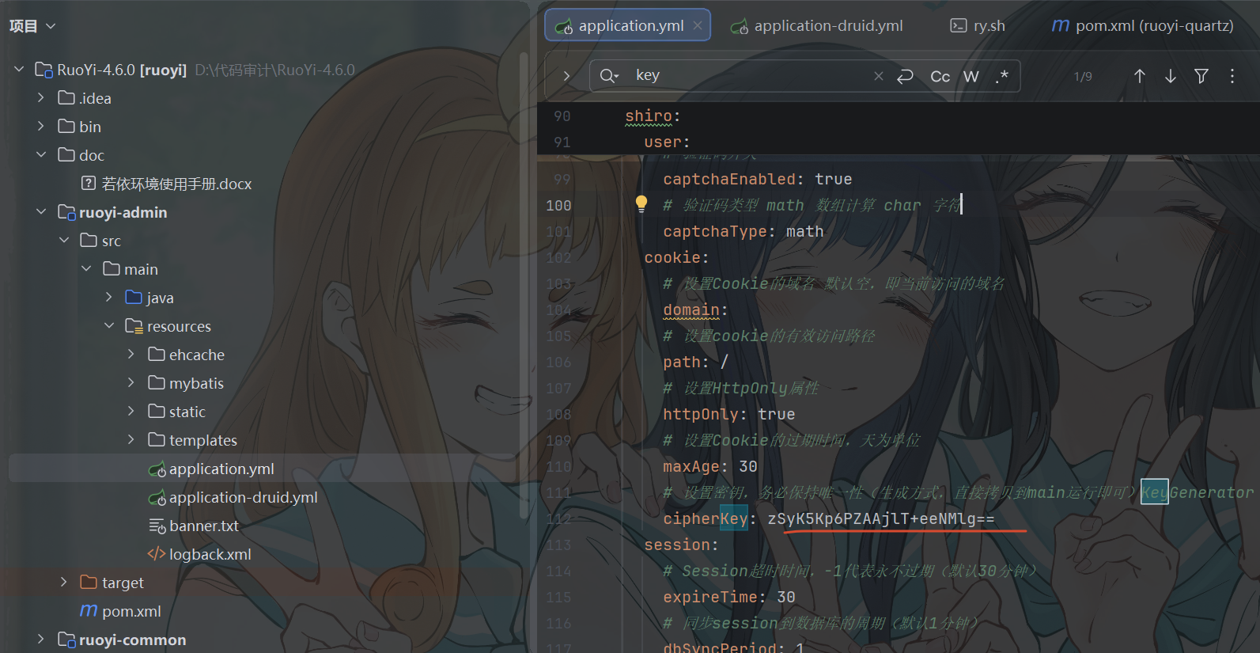
Task: Select pom.xml under ruoyi-admin
Action: (120, 611)
